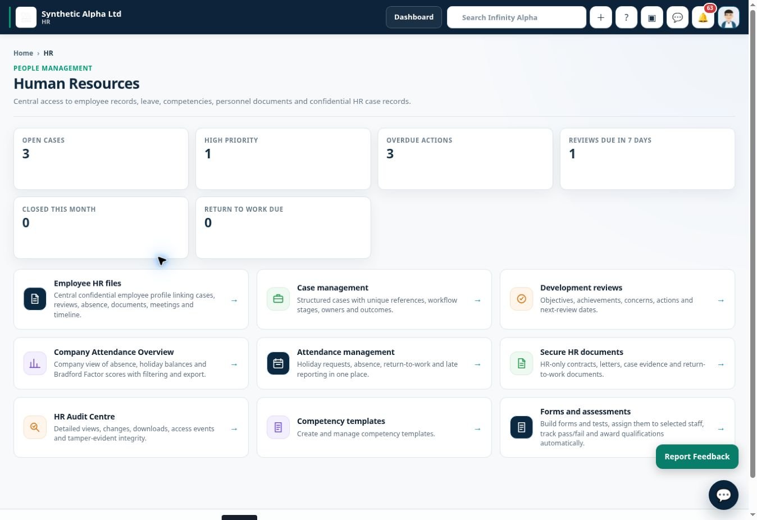This screenshot has height=520, width=757.
Task: Click the arrow on Case management card
Action: pos(477,300)
